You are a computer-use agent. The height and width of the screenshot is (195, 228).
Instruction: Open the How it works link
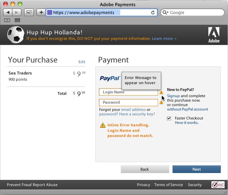tap(187, 123)
